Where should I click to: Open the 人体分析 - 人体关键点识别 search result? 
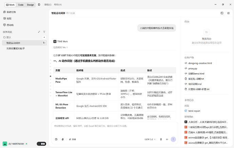click(206, 122)
